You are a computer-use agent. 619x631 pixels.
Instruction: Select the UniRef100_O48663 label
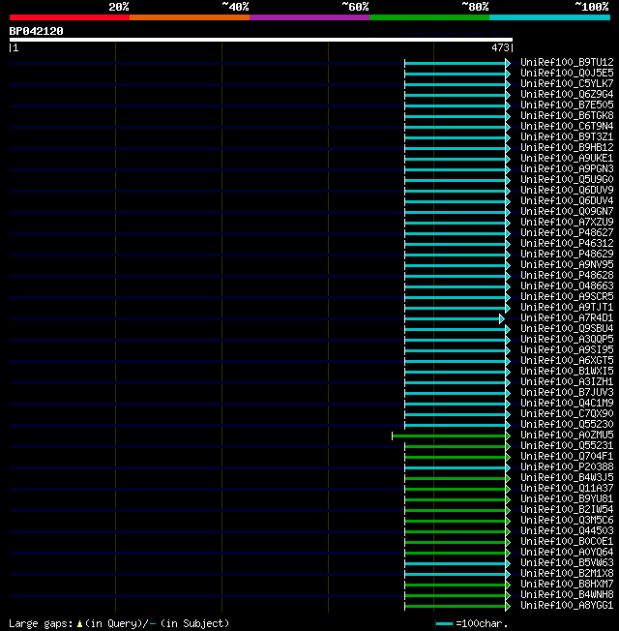567,285
